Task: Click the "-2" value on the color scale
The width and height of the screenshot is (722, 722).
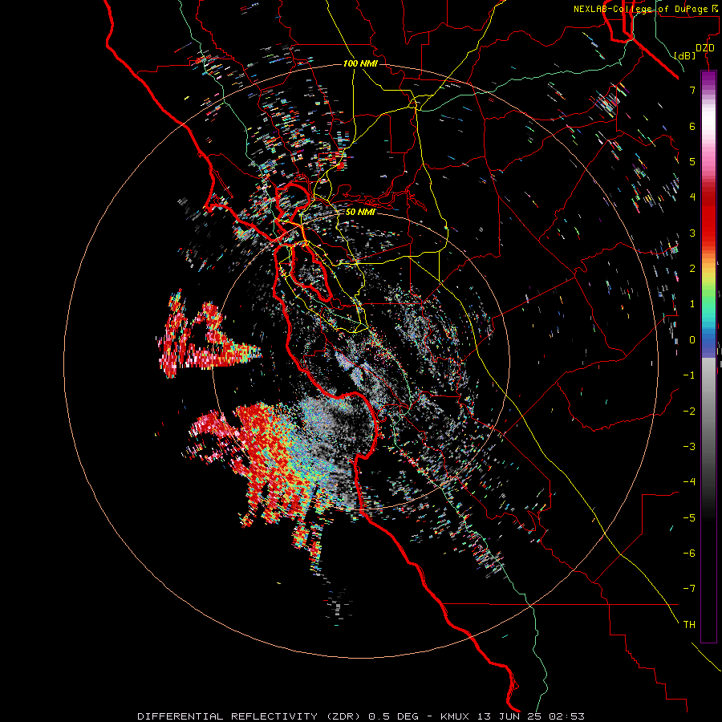Action: point(689,412)
